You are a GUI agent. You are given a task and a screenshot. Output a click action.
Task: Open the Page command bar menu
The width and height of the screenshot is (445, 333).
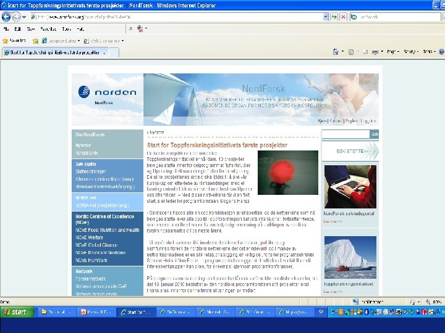393,52
